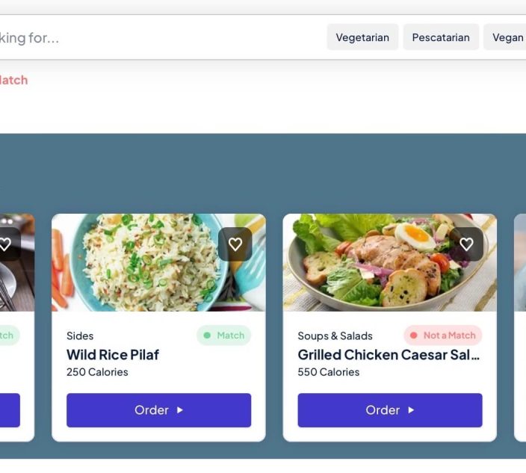Click the 550 Calories text
This screenshot has height=473, width=526.
coord(329,372)
